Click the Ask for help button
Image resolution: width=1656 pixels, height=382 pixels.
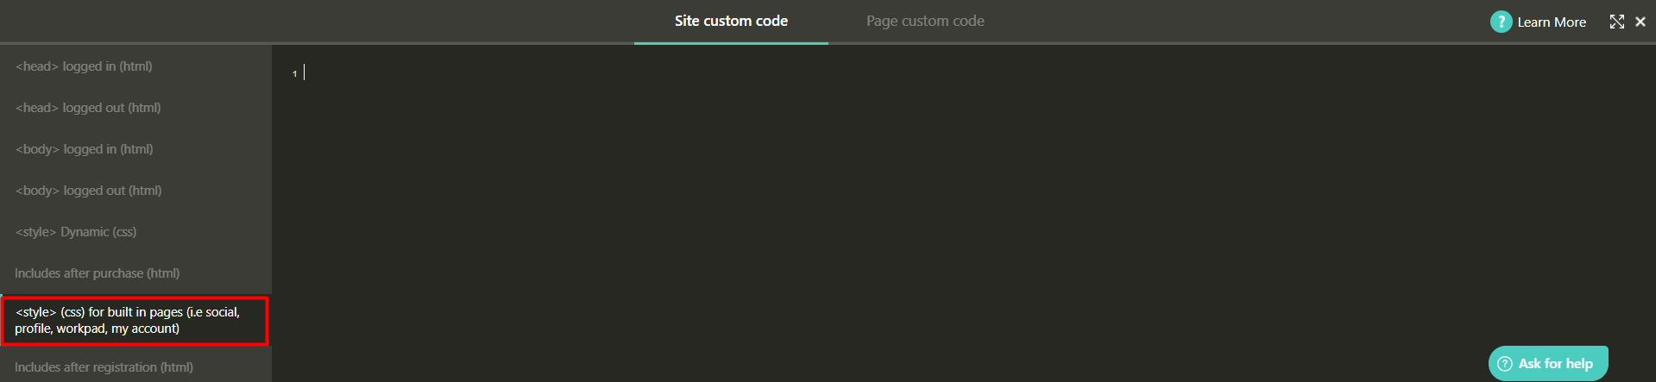click(1548, 363)
